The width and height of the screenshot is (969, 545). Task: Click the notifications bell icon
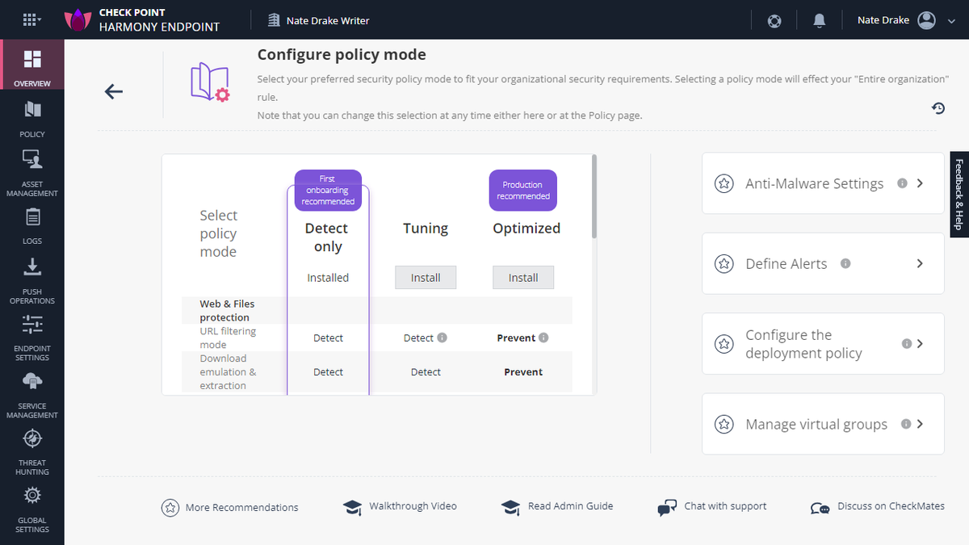coord(819,20)
